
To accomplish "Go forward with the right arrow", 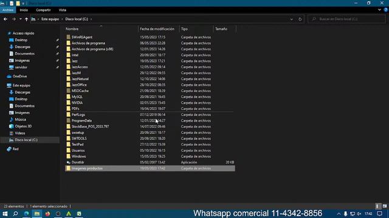I will pyautogui.click(x=14, y=19).
